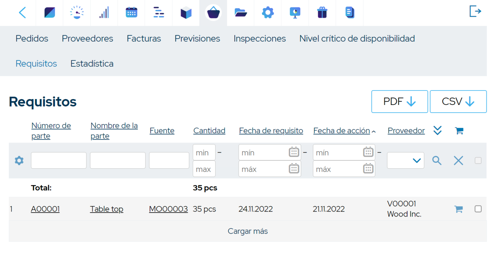Viewport: 496px width, 273px height.
Task: Open the Proveedor filter dropdown
Action: 405,160
